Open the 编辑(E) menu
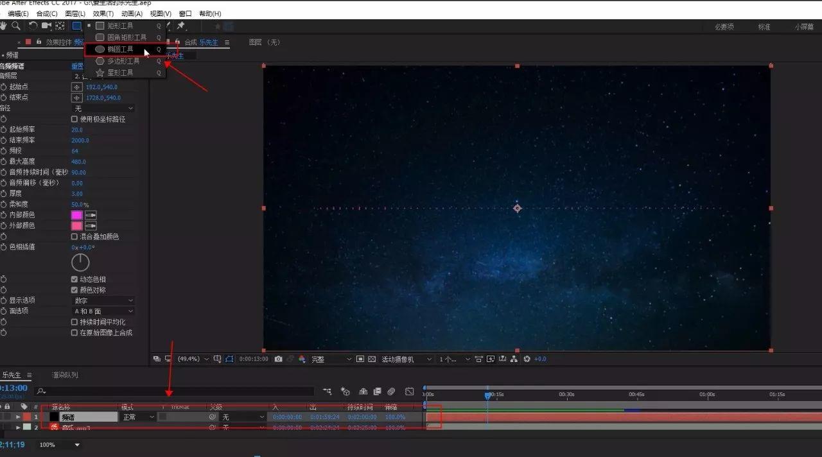This screenshot has width=822, height=457. [18, 13]
